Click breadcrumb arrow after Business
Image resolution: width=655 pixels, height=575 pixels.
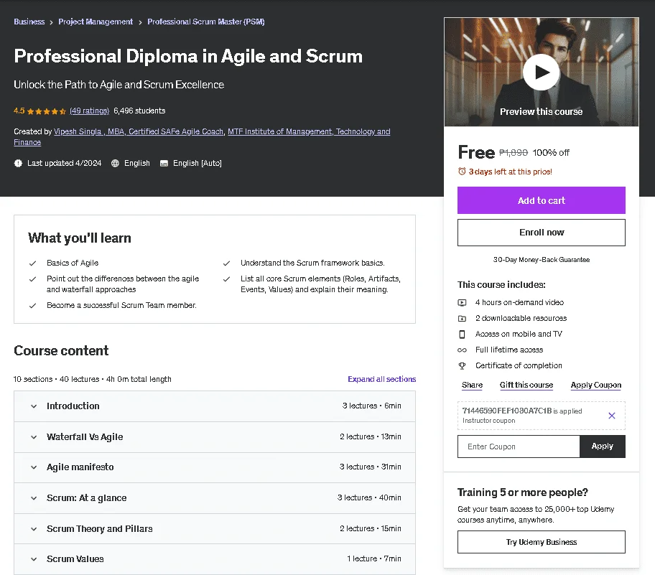click(52, 22)
